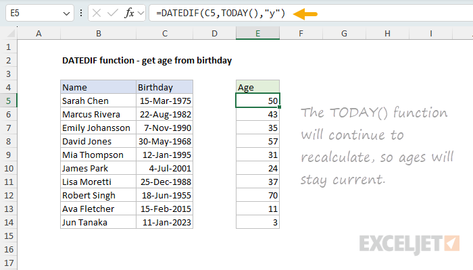This screenshot has width=473, height=270.
Task: Select row 4 header
Action: [x=8, y=87]
